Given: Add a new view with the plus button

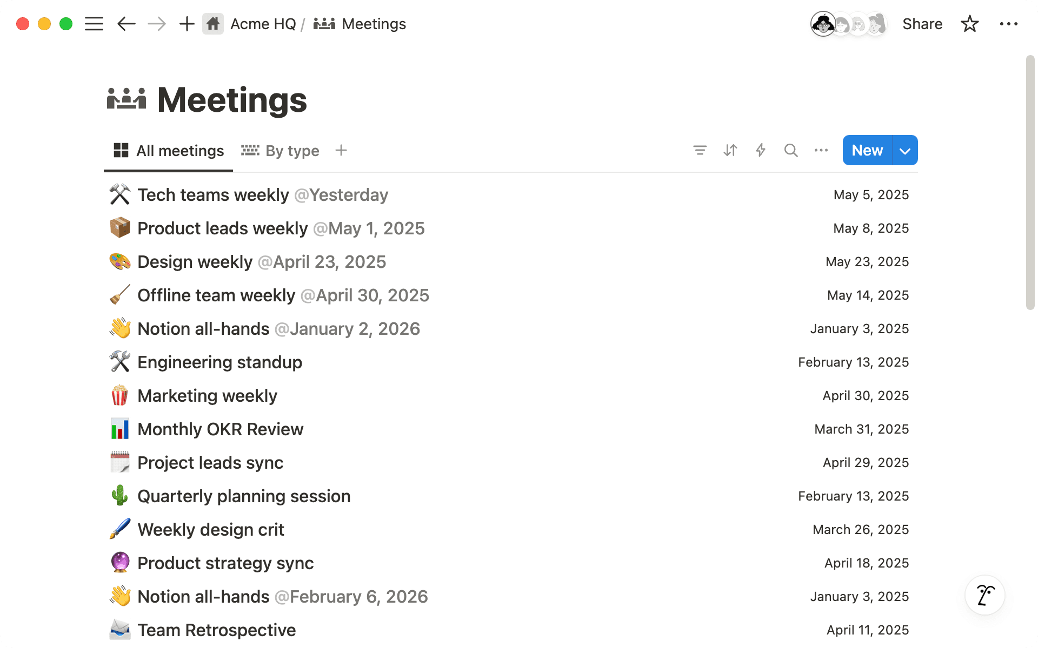Looking at the screenshot, I should click(x=341, y=150).
